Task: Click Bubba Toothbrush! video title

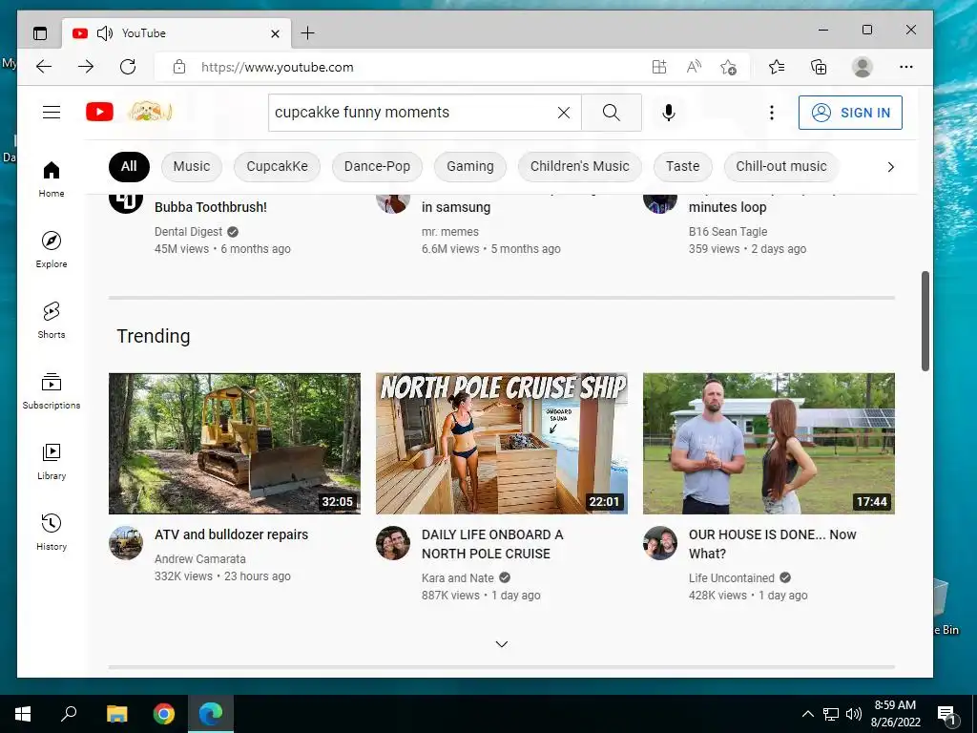Action: pyautogui.click(x=211, y=207)
